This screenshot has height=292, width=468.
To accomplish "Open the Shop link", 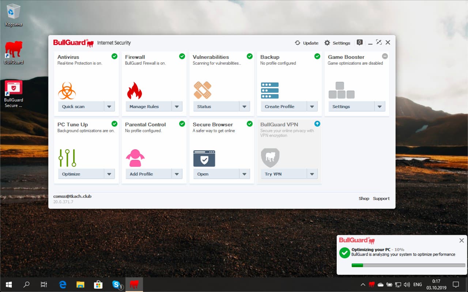I will (x=364, y=199).
